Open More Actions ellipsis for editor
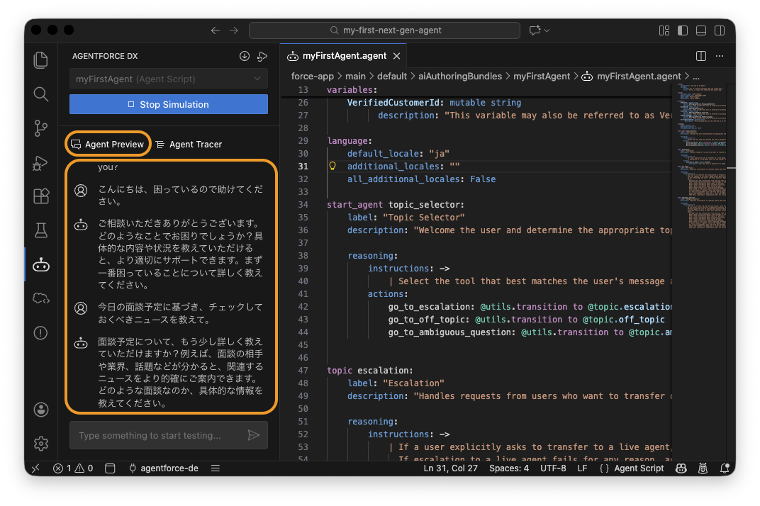This screenshot has height=506, width=760. pos(720,56)
